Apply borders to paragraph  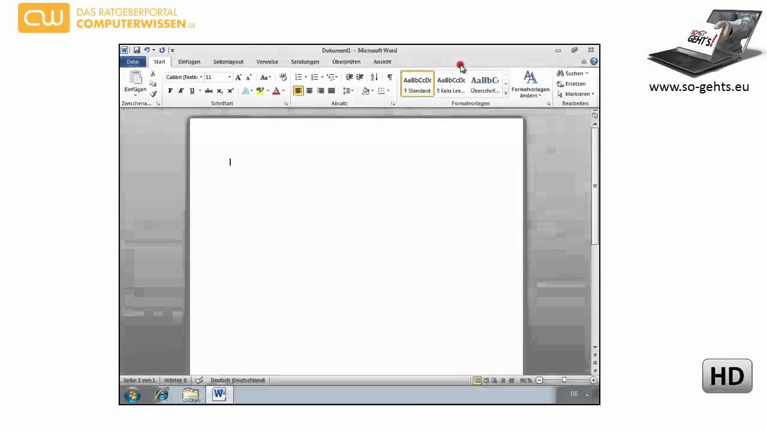pyautogui.click(x=381, y=91)
